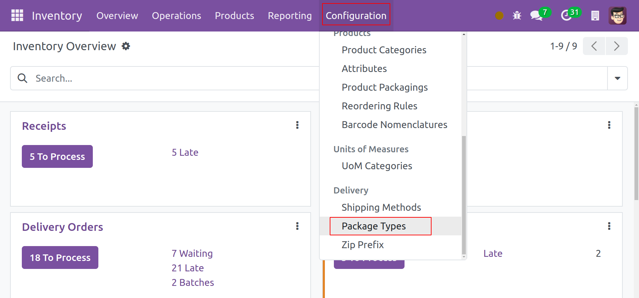Click the bug debug tools icon

[517, 16]
